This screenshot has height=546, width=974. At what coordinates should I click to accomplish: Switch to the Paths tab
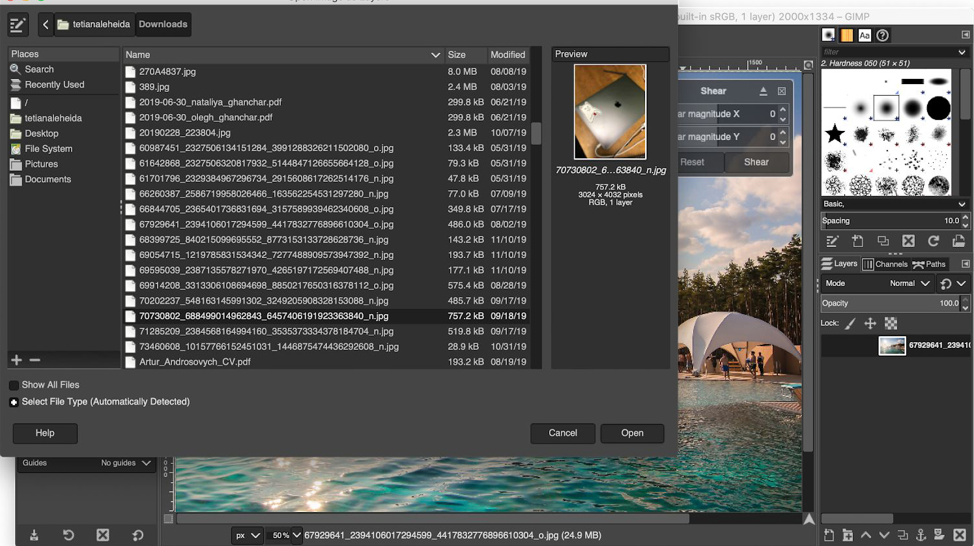click(x=929, y=264)
